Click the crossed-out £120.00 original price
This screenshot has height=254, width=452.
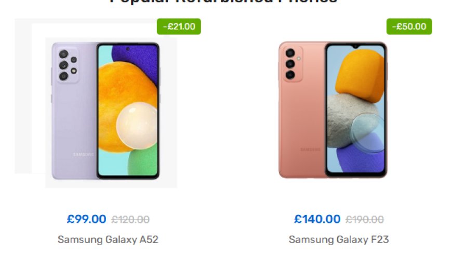[x=130, y=220]
